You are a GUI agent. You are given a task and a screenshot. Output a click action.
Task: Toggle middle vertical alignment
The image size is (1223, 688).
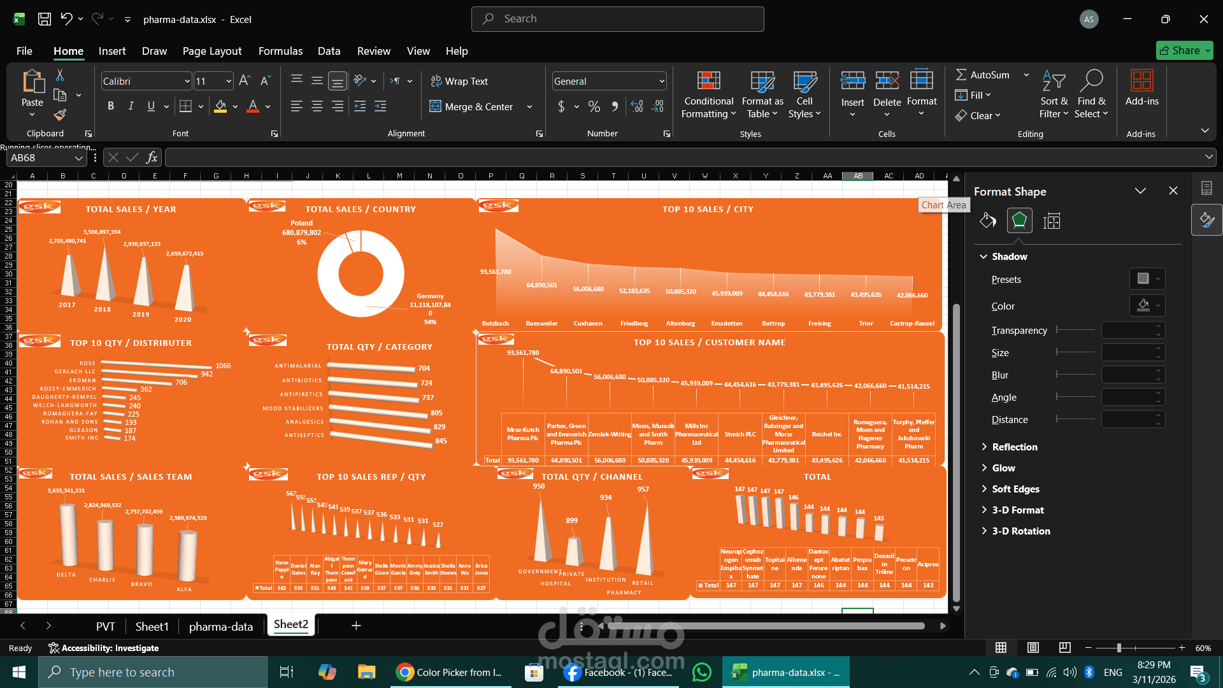[317, 81]
